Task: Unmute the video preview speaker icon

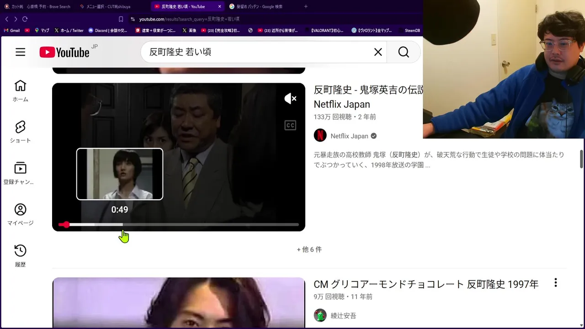Action: coord(290,98)
